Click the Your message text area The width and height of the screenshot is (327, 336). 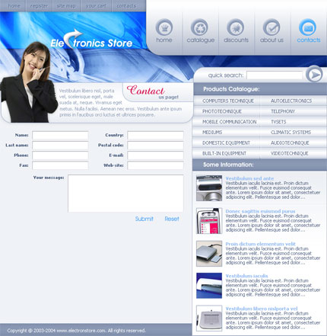coord(125,193)
